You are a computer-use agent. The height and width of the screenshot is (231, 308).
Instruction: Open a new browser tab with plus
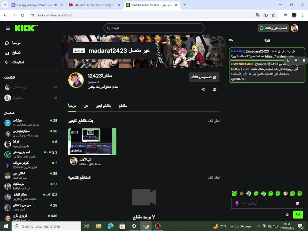tap(185, 5)
